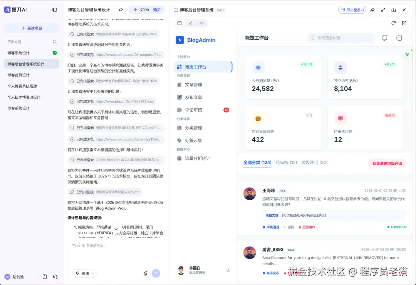The width and height of the screenshot is (416, 285).
Task: Click the refresh icon above the preview
Action: pyautogui.click(x=393, y=23)
